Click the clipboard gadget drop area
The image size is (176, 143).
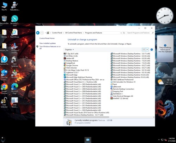point(165,49)
